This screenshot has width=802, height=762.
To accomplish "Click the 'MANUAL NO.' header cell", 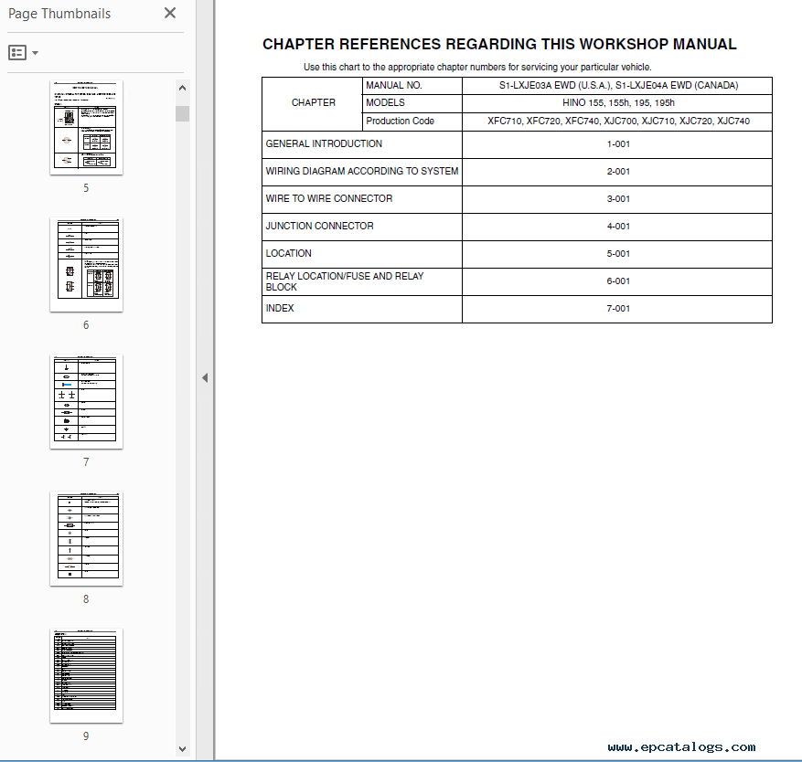I will point(412,85).
